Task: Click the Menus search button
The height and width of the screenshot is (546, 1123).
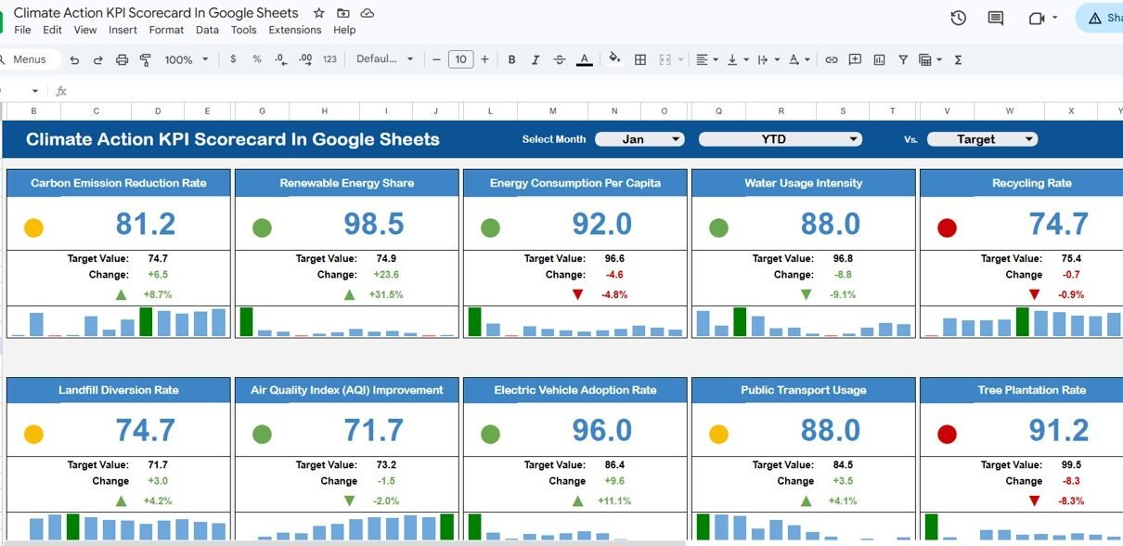Action: [28, 59]
